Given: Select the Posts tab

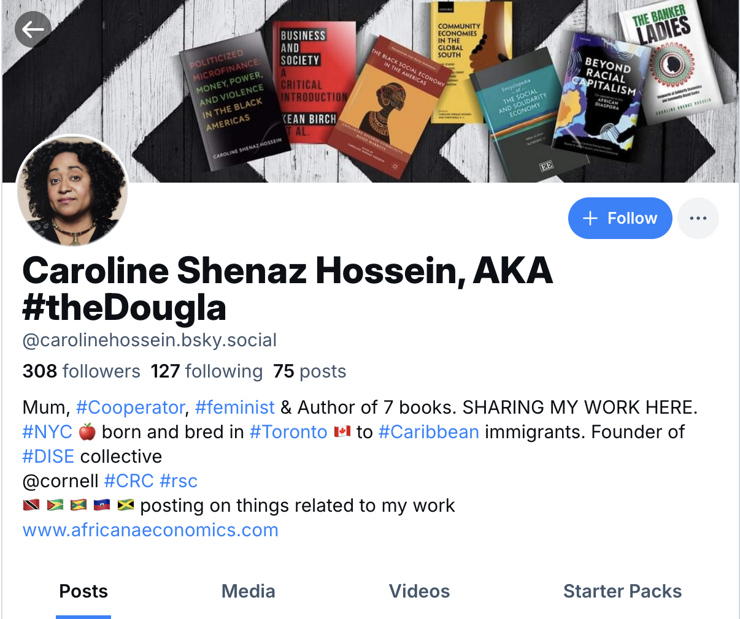Looking at the screenshot, I should [x=83, y=591].
